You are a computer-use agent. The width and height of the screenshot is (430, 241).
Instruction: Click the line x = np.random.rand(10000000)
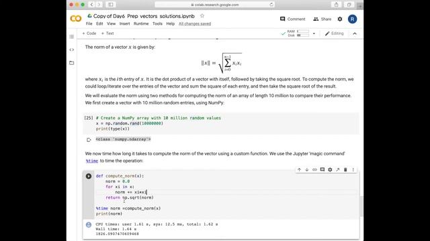coord(130,123)
